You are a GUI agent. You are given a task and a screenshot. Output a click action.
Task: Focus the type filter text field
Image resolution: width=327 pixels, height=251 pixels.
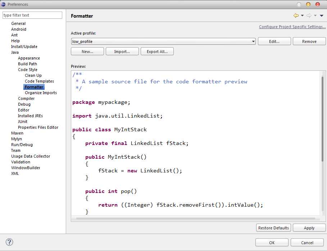click(32, 15)
